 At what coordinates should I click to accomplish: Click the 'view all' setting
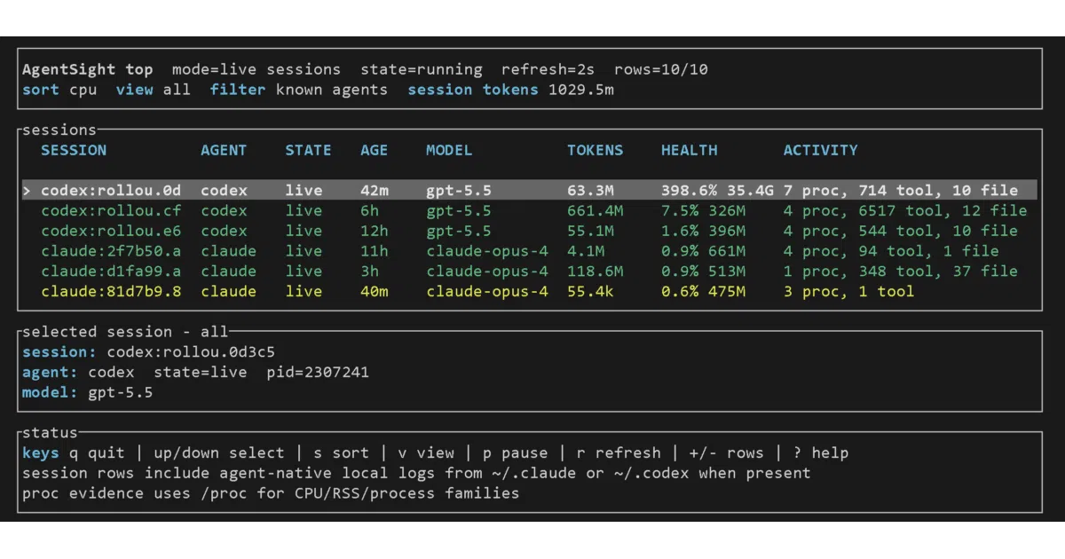[x=154, y=90]
